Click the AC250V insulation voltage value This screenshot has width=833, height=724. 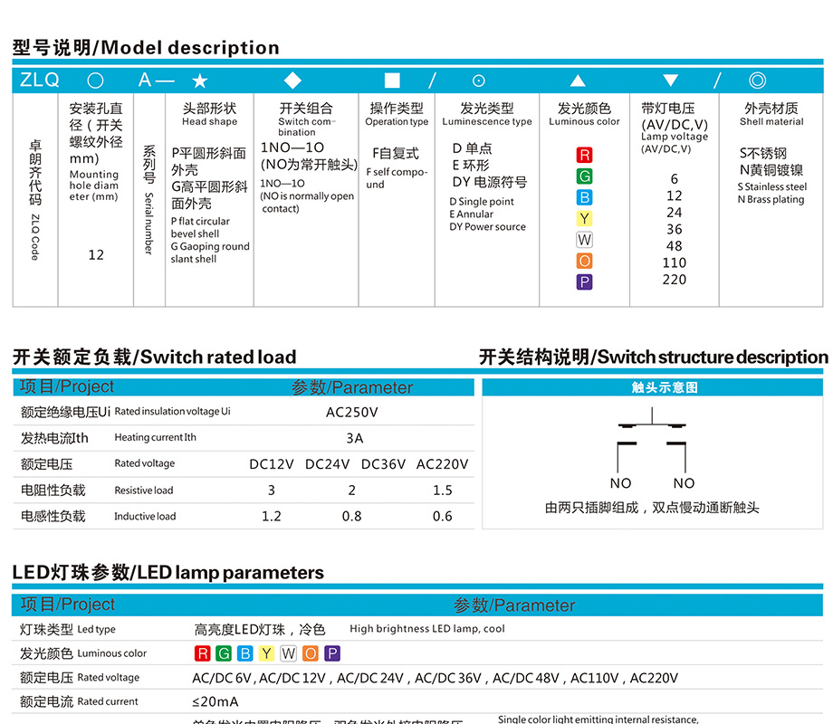tap(351, 412)
